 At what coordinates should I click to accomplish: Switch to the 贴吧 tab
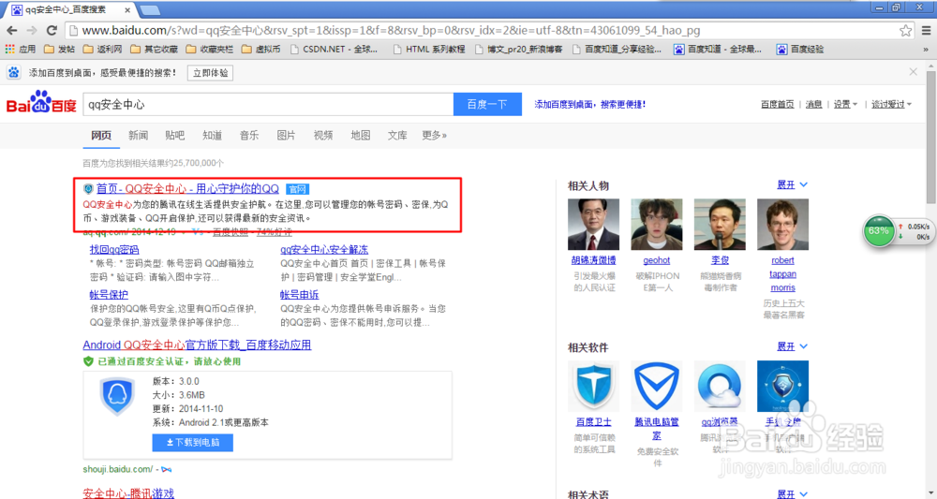coord(175,136)
